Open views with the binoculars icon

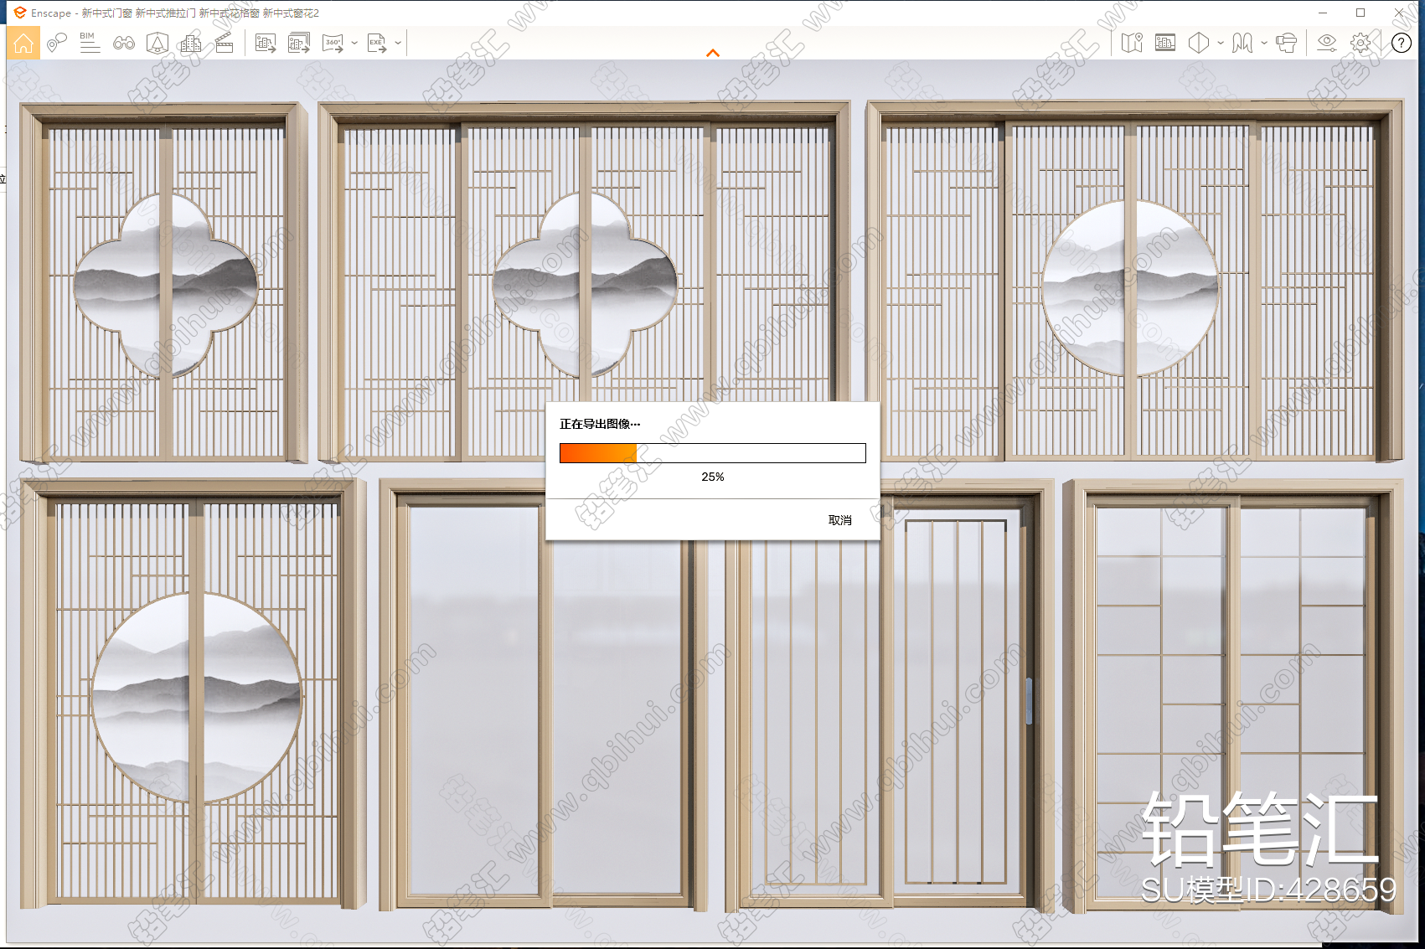pos(124,43)
